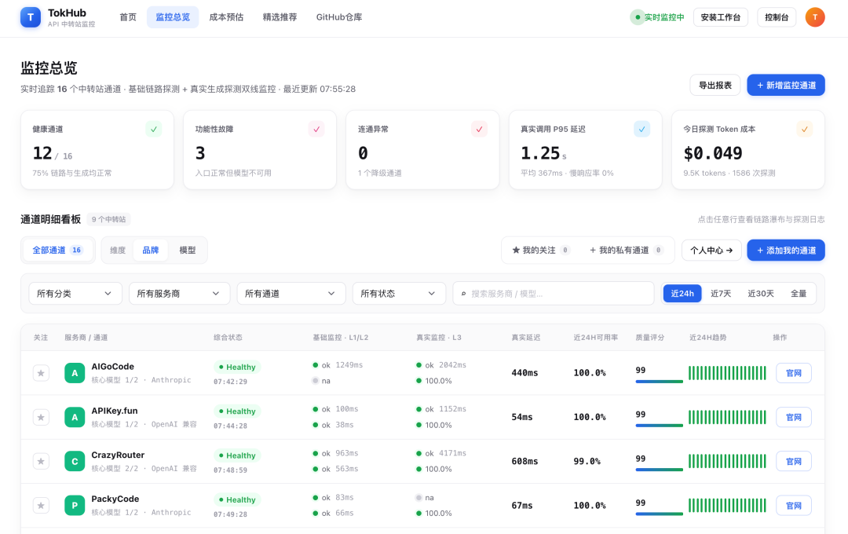
Task: Click the APIKey.fun avatar icon
Action: pos(75,417)
